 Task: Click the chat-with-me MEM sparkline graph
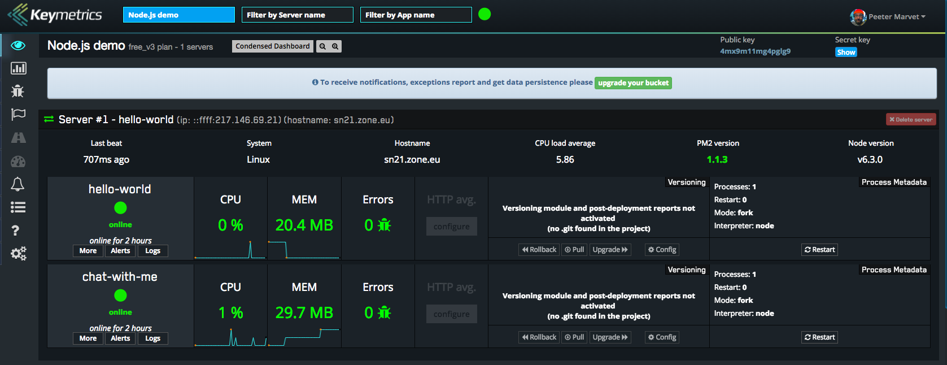pos(304,337)
